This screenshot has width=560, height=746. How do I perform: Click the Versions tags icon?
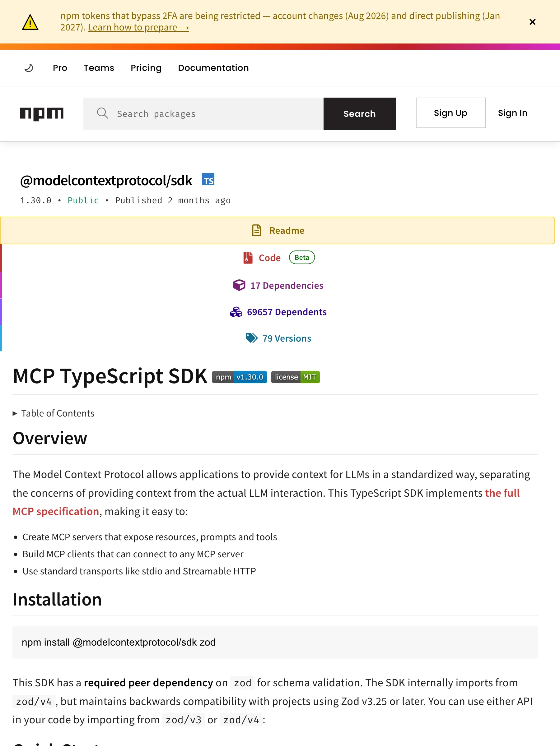click(x=251, y=338)
